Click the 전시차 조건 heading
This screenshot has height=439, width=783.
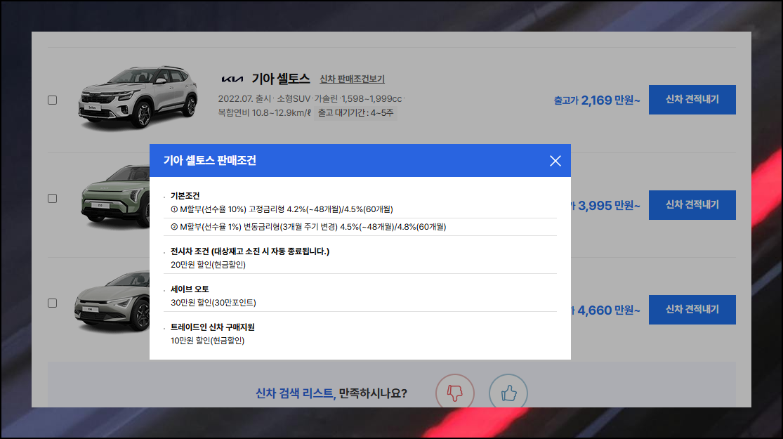tap(250, 251)
